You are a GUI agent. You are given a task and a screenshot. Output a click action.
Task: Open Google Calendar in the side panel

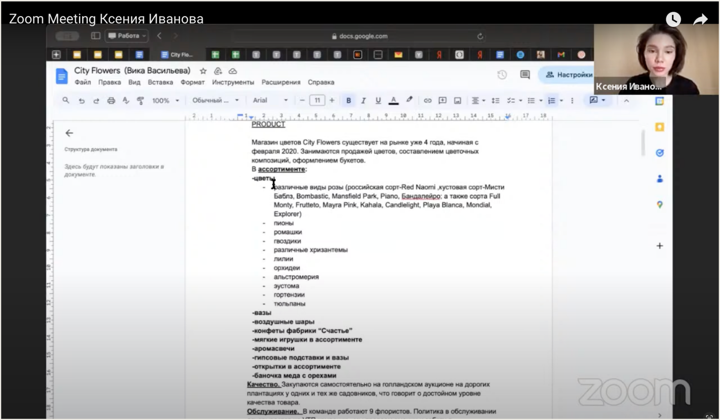(x=660, y=101)
